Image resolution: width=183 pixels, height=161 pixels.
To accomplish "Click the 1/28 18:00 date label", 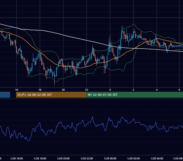I will tap(40, 158).
